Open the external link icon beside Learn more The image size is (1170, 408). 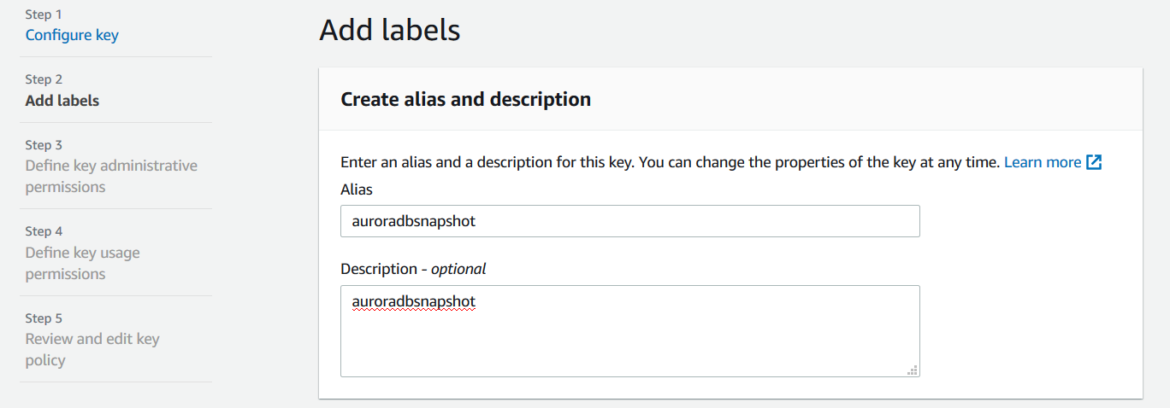(x=1094, y=162)
